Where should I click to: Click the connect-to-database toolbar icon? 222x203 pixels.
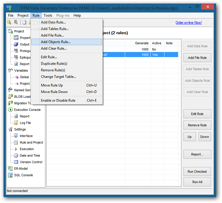coord(9,22)
